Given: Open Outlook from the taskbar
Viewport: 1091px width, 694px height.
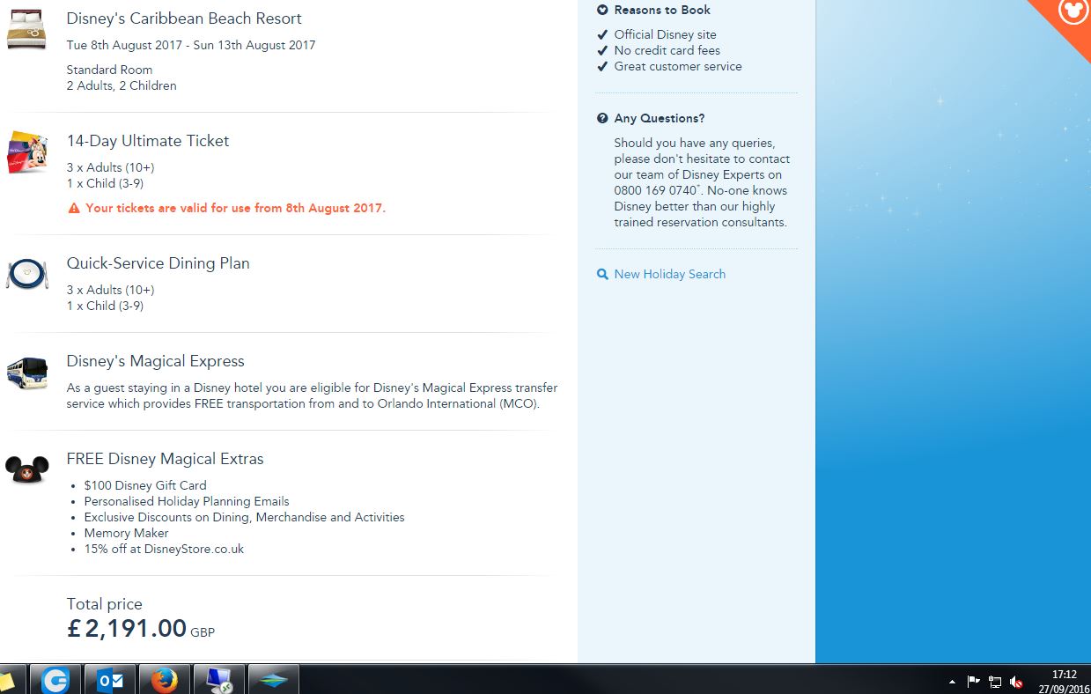Looking at the screenshot, I should click(110, 680).
